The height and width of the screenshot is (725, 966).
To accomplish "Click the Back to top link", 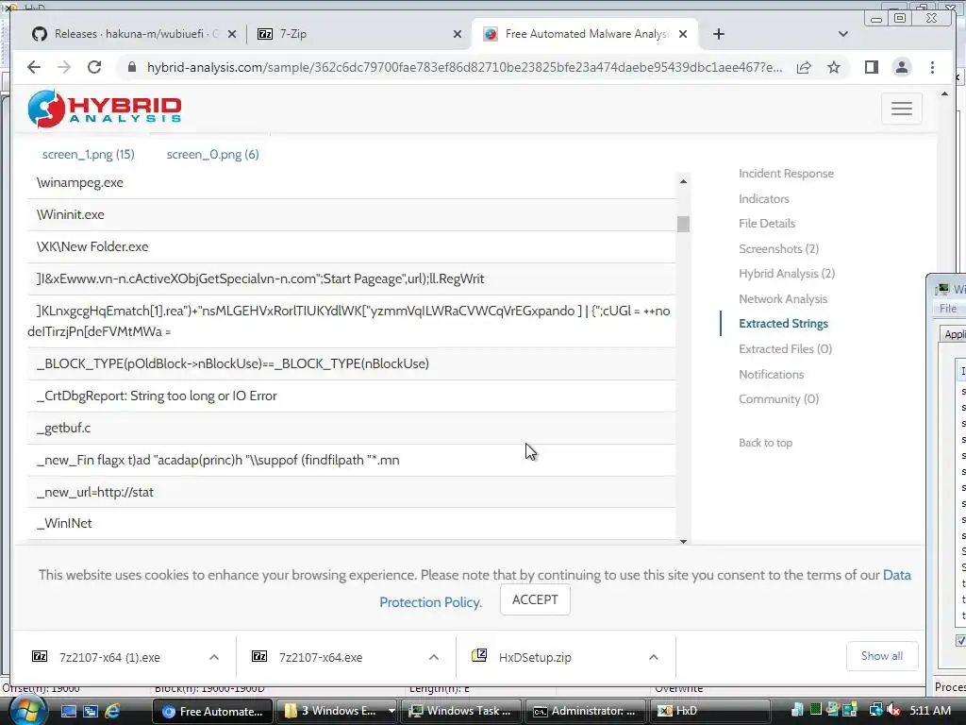I will pyautogui.click(x=765, y=443).
